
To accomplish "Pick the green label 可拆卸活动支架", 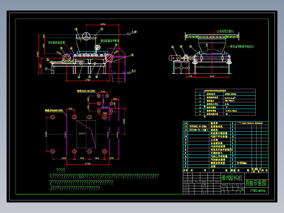I will [56, 43].
